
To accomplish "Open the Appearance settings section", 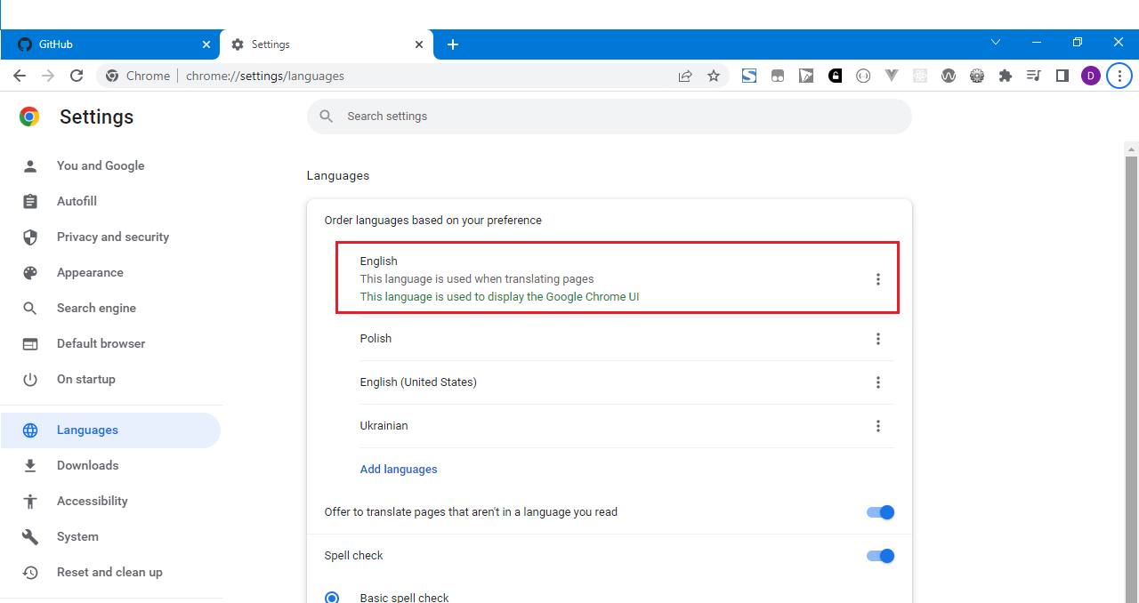I will point(89,272).
